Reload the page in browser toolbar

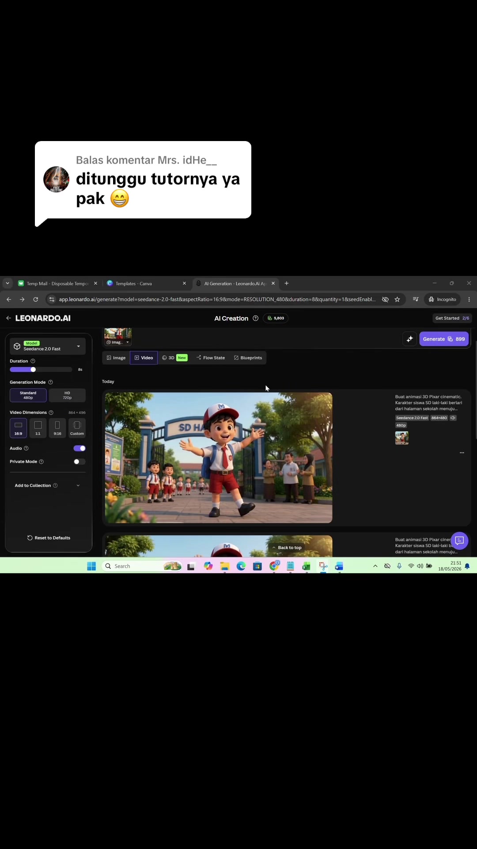35,299
